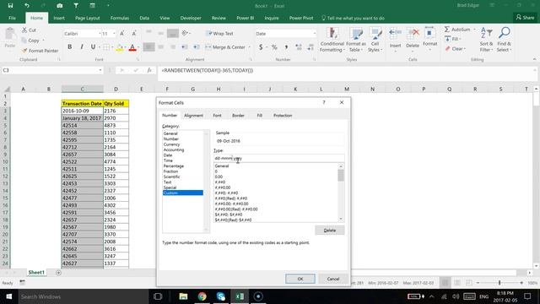Select the 0.00 format code in list
This screenshot has height=304, width=540.
[x=219, y=176]
